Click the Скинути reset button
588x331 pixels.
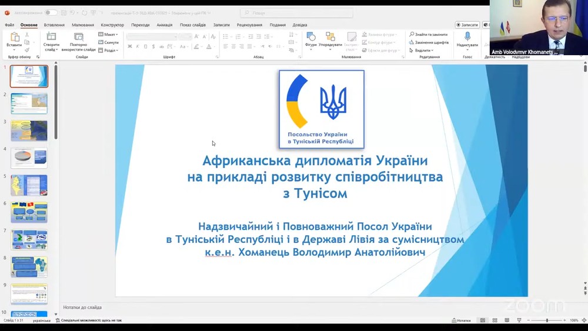pos(108,42)
